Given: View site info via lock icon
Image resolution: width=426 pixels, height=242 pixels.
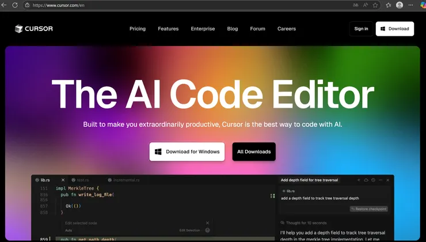Looking at the screenshot, I should pos(27,5).
